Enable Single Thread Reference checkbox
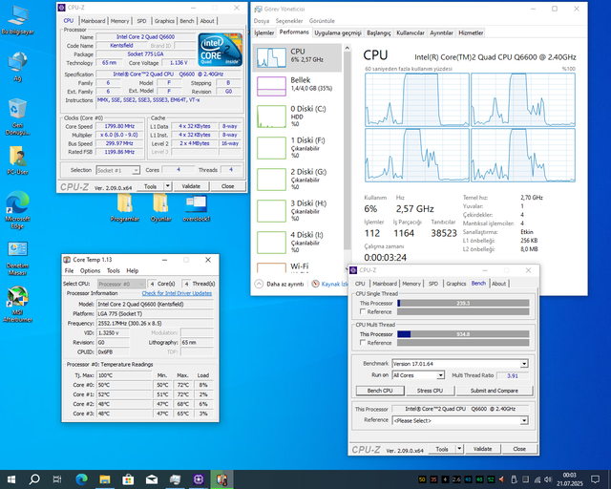Viewport: 611px width, 489px height. (x=363, y=311)
